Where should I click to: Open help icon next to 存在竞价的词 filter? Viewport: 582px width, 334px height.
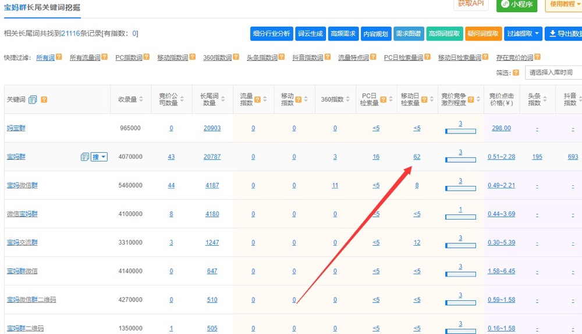point(537,57)
